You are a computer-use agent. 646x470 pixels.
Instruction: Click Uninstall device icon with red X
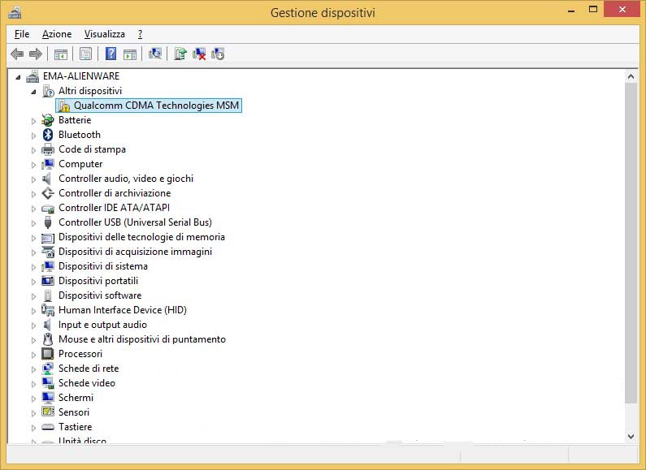click(x=199, y=54)
